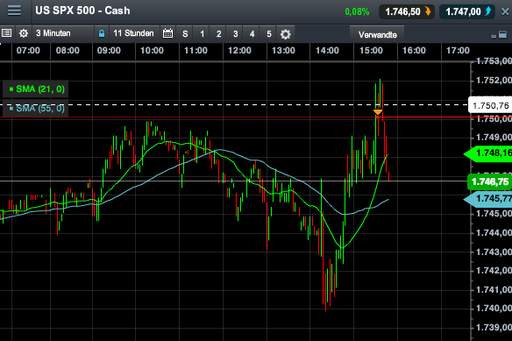Open the calendar date picker icon
The width and height of the screenshot is (512, 341).
tap(167, 33)
